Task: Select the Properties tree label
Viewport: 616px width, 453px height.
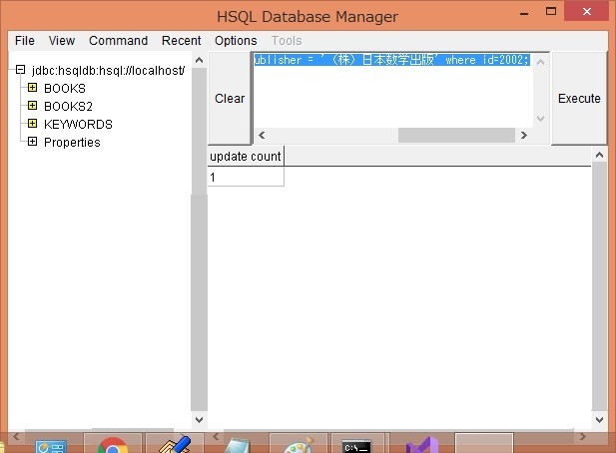Action: point(72,142)
